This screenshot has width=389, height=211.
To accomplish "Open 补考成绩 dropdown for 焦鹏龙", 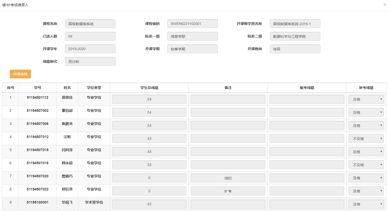I will pyautogui.click(x=366, y=125).
